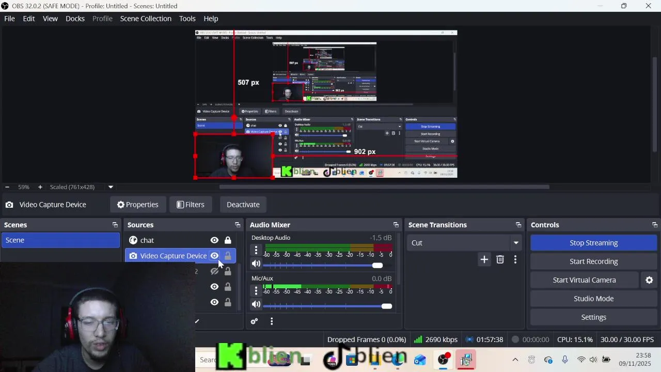Add a new scene transition
The image size is (661, 372).
[484, 259]
